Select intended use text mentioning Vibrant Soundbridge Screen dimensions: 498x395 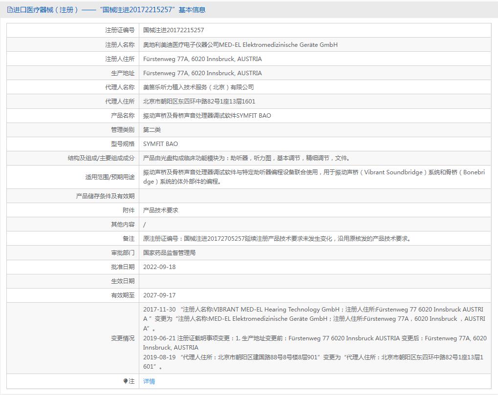314,177
